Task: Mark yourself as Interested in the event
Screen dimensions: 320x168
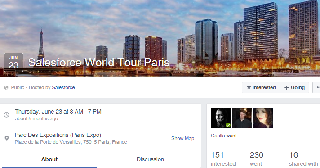Action: (x=261, y=87)
